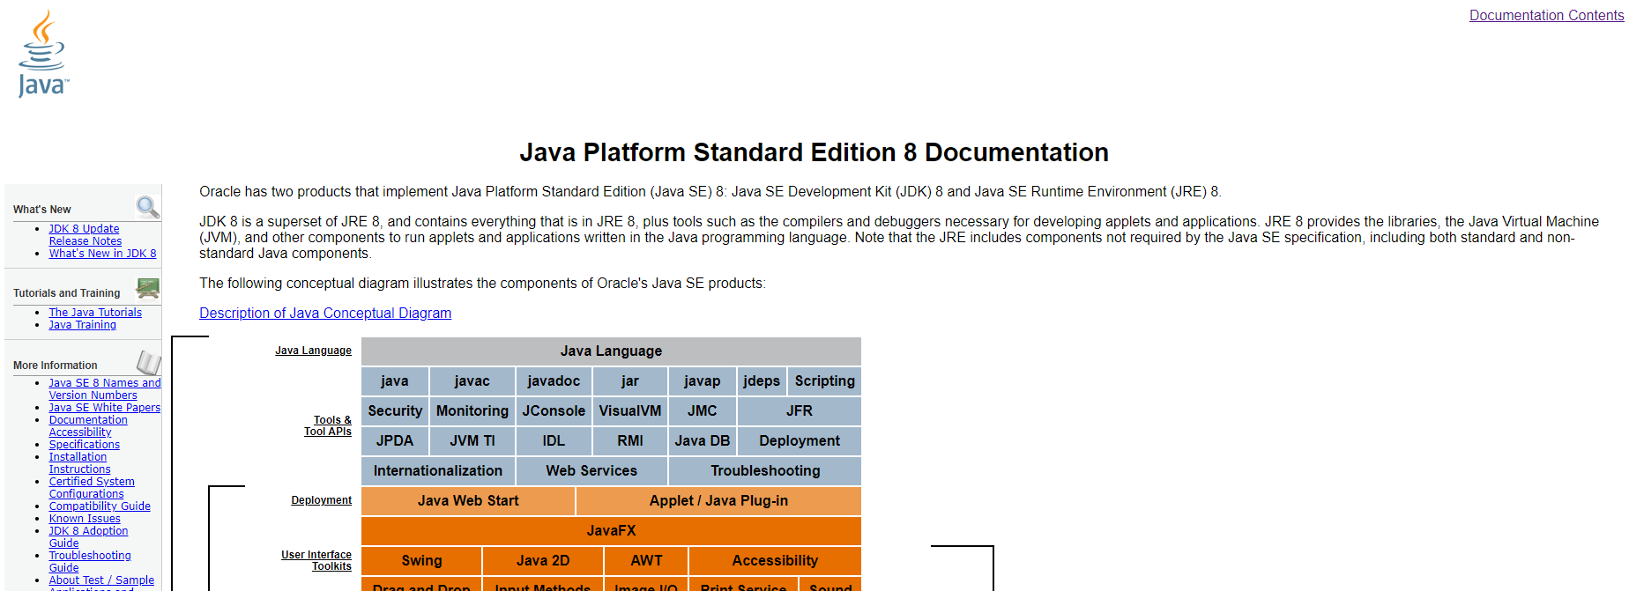Viewport: 1629px width, 591px height.
Task: Open Documentation Accessibility link
Action: click(88, 425)
